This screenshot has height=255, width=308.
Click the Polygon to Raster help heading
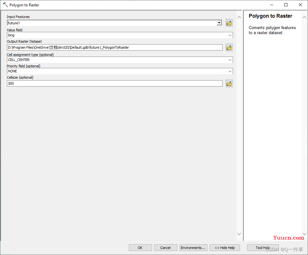[270, 16]
